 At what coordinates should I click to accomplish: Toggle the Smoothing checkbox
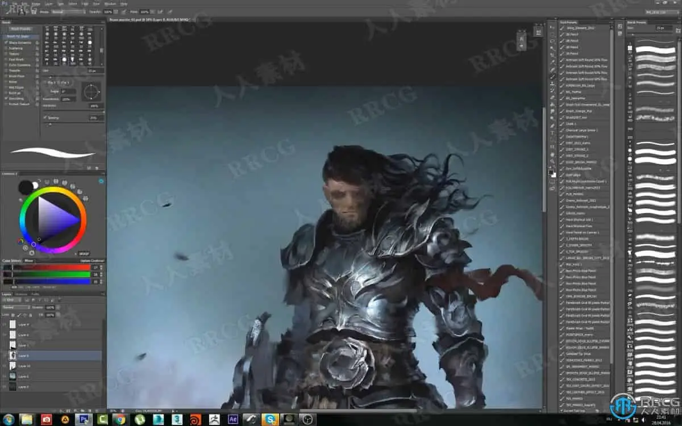(6, 98)
